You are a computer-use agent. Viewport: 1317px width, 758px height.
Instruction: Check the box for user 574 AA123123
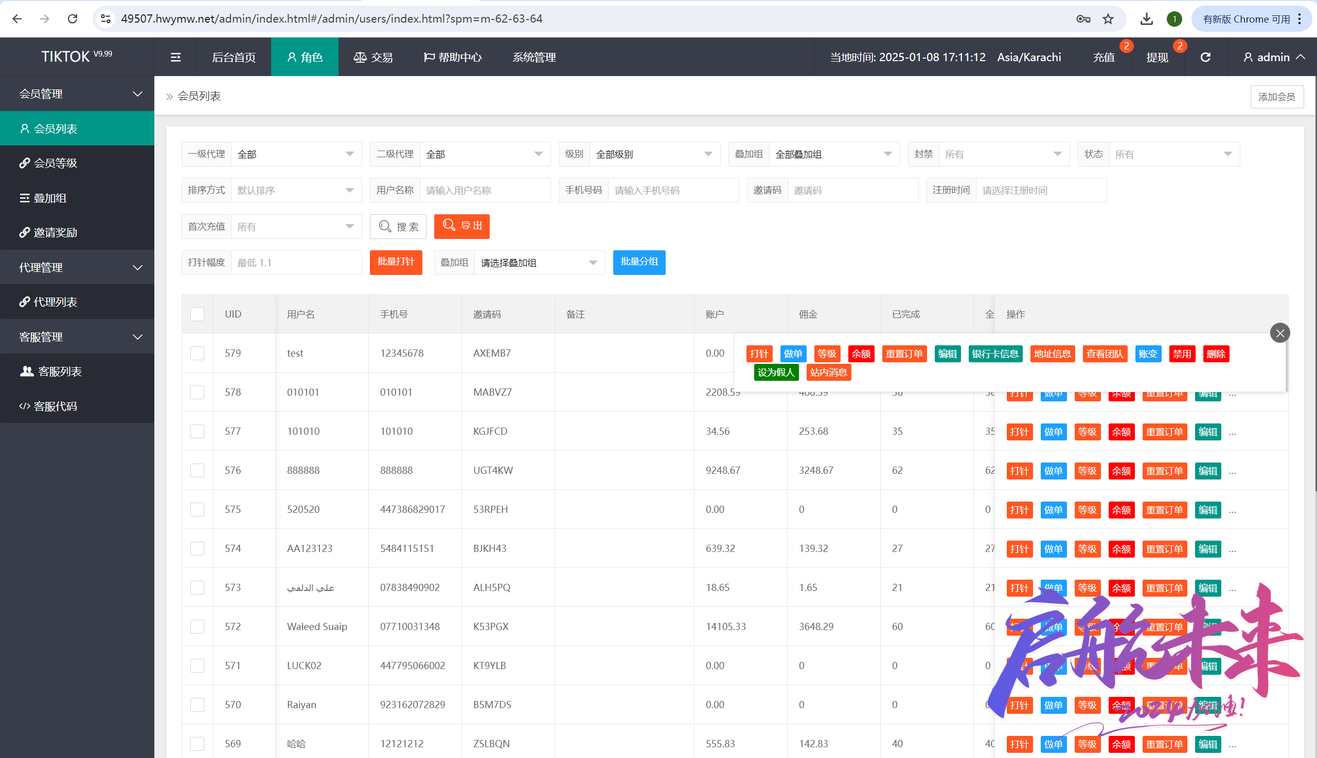pos(197,548)
